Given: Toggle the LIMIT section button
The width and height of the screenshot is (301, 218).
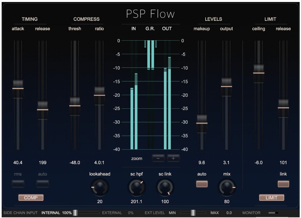Looking at the screenshot, I should click(x=272, y=198).
